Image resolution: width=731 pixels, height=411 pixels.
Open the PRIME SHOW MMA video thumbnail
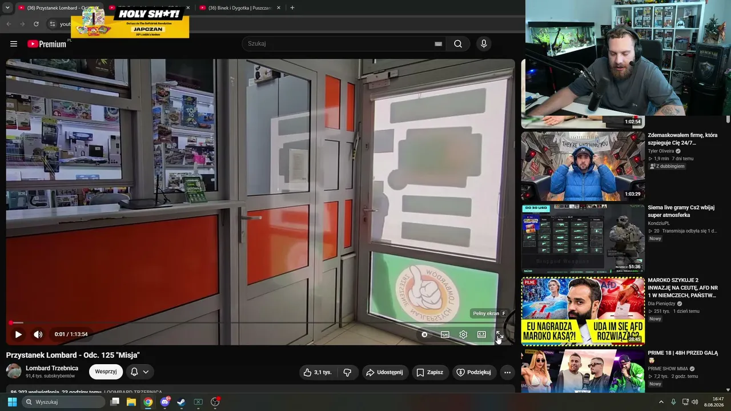pos(583,371)
